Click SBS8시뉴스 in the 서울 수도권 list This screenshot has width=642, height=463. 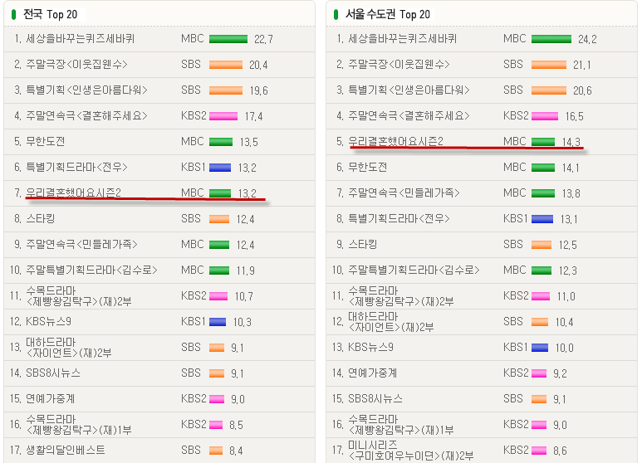(x=375, y=399)
